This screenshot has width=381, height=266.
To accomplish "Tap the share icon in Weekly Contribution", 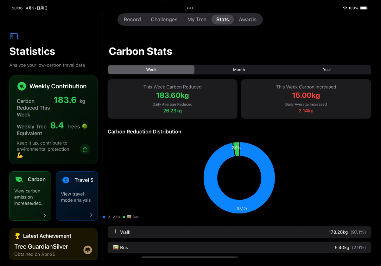I will (x=85, y=149).
